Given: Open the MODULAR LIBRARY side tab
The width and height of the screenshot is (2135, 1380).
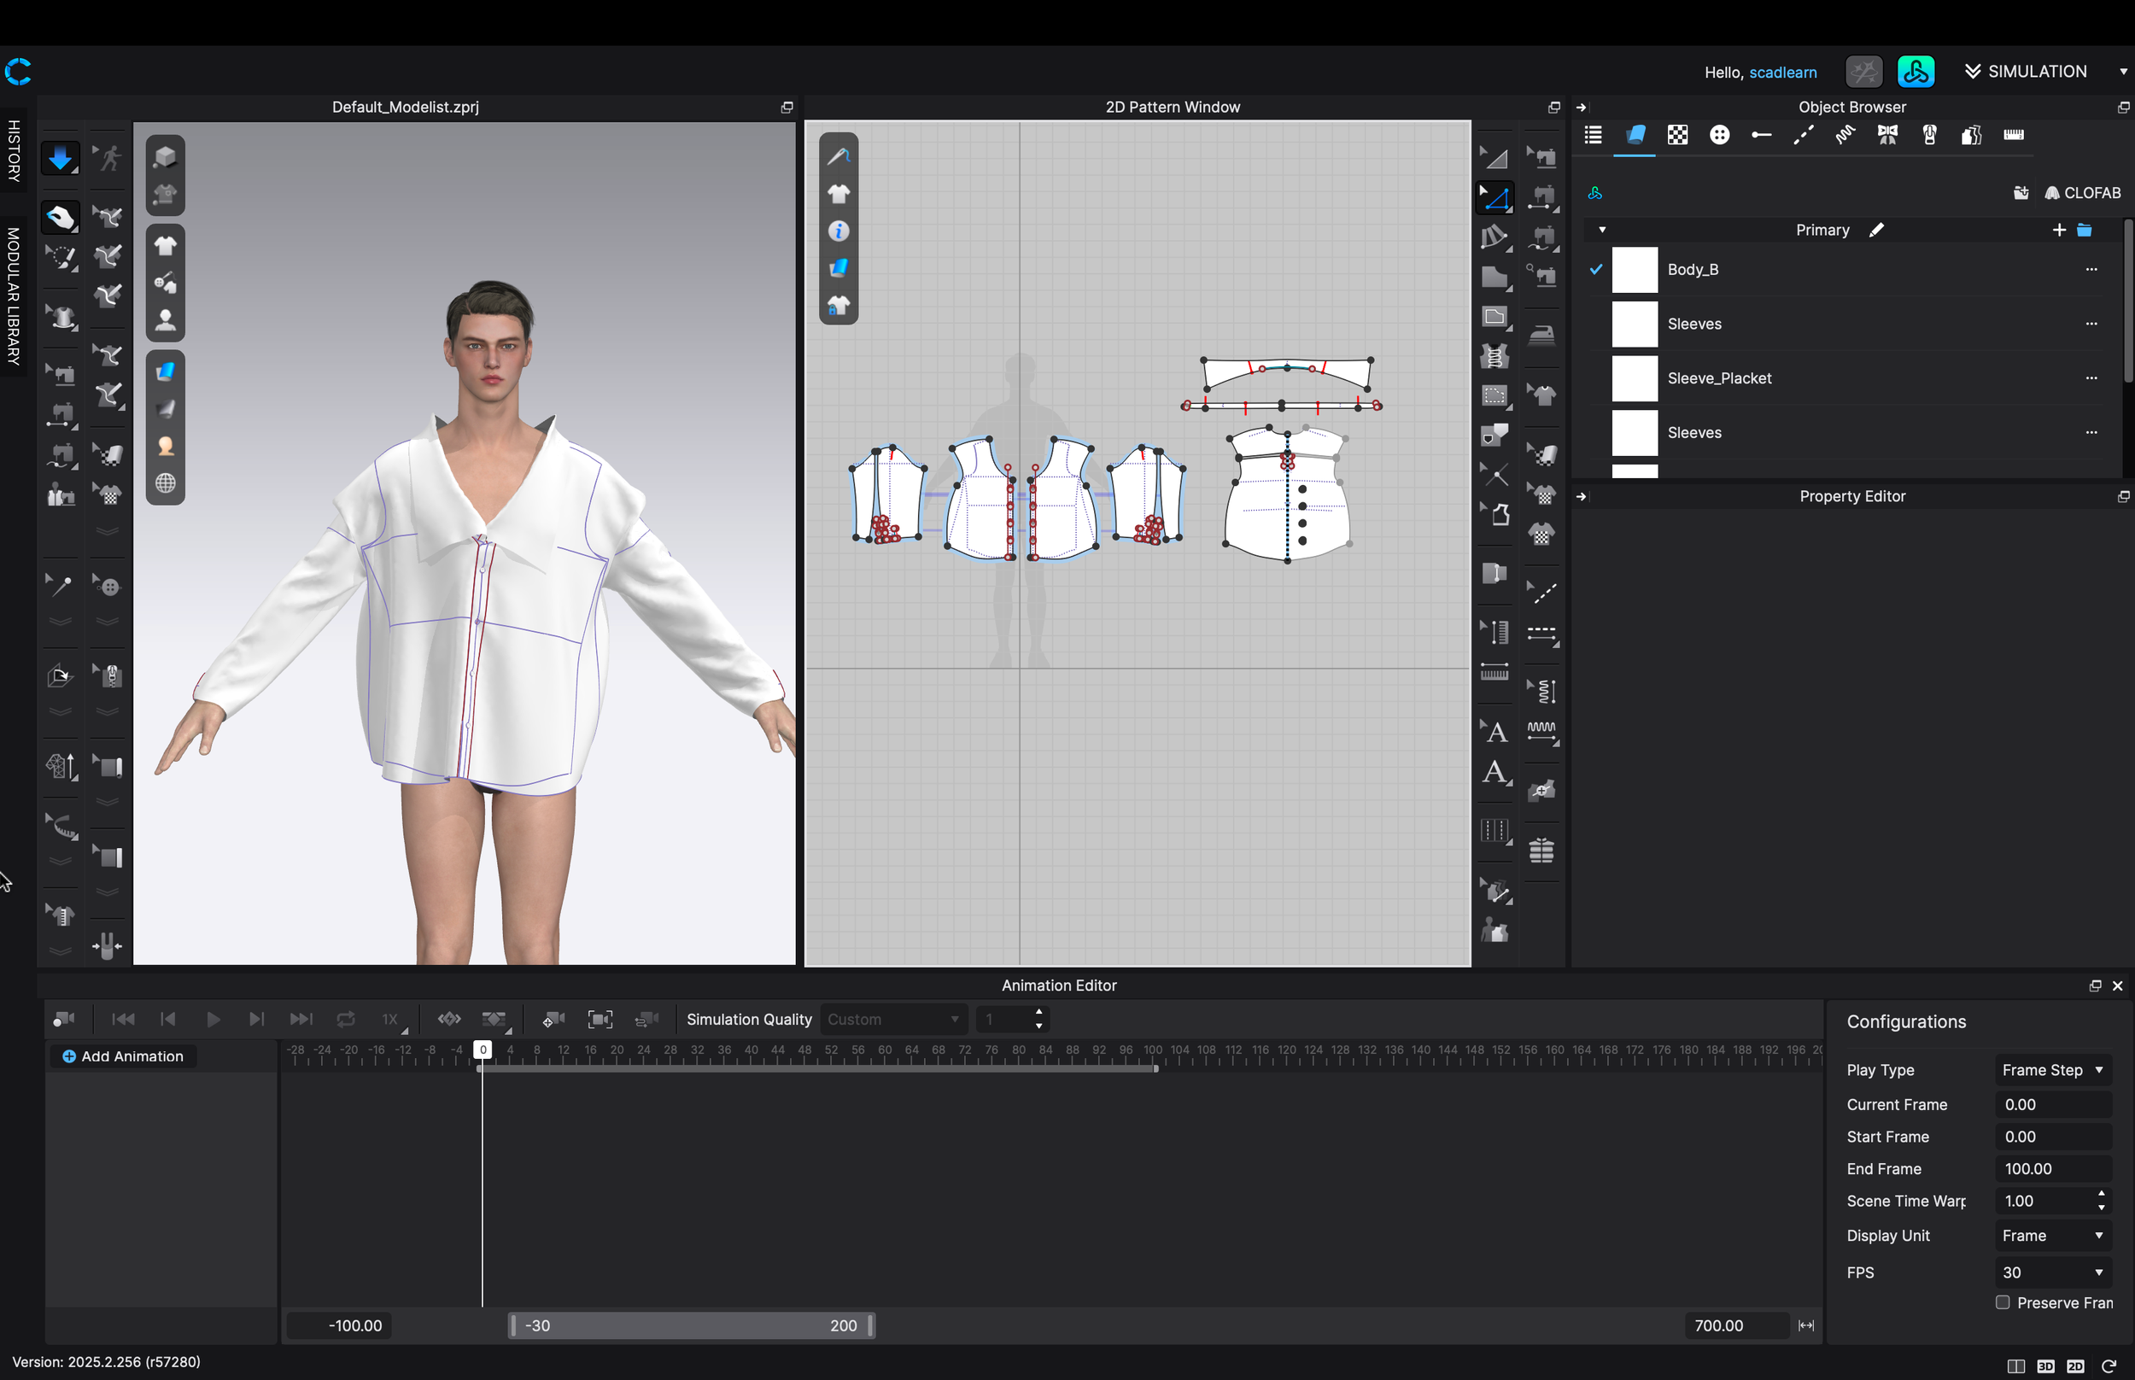Looking at the screenshot, I should point(14,295).
